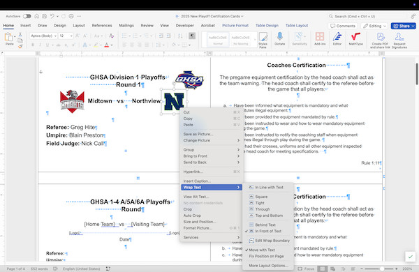The height and width of the screenshot is (272, 419).
Task: Click the Home icon in title bar
Action: [x=36, y=16]
